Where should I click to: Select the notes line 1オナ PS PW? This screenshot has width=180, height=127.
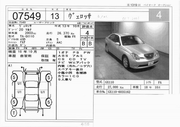coord(75,53)
